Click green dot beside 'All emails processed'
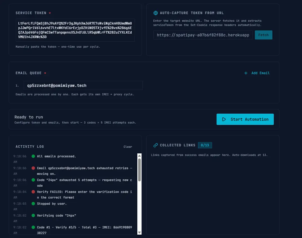Image resolution: width=302 pixels, height=238 pixels. click(33, 156)
